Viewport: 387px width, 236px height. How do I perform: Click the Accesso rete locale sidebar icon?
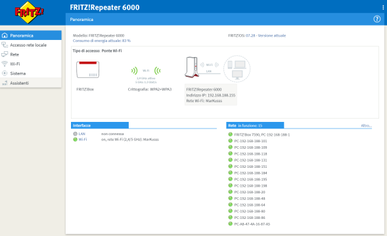coord(5,45)
